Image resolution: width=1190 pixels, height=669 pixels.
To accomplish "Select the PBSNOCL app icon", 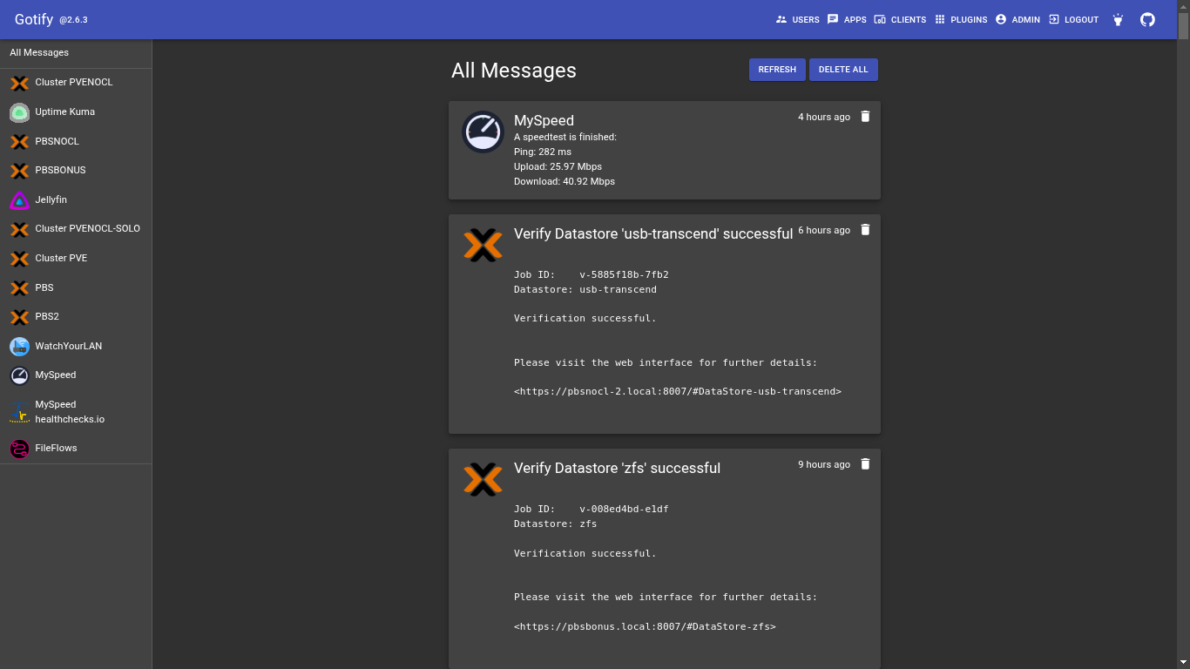I will (x=19, y=141).
